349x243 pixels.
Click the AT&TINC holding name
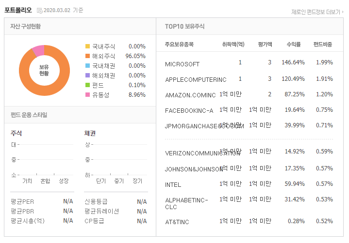point(177,222)
